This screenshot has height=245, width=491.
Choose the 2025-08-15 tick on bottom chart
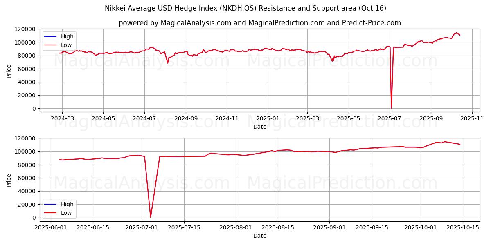tap(278, 227)
